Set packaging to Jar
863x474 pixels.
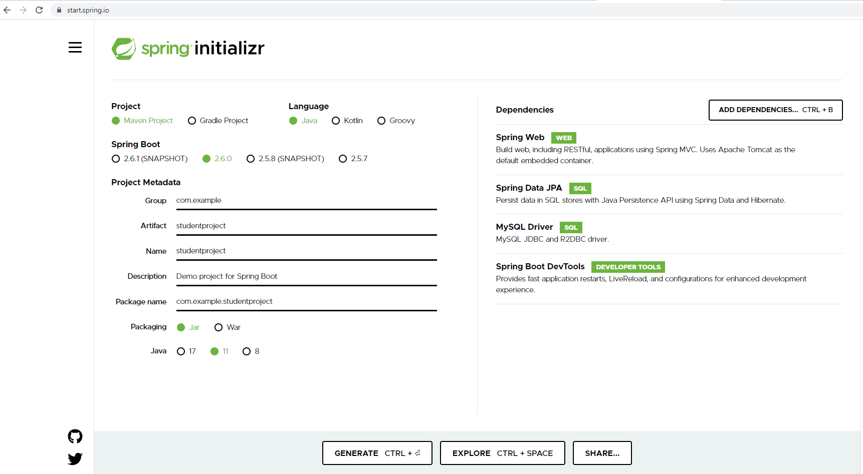(x=188, y=327)
